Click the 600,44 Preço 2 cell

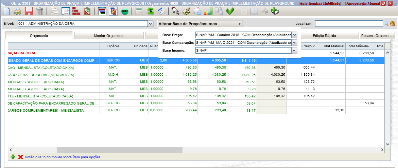click(x=301, y=68)
